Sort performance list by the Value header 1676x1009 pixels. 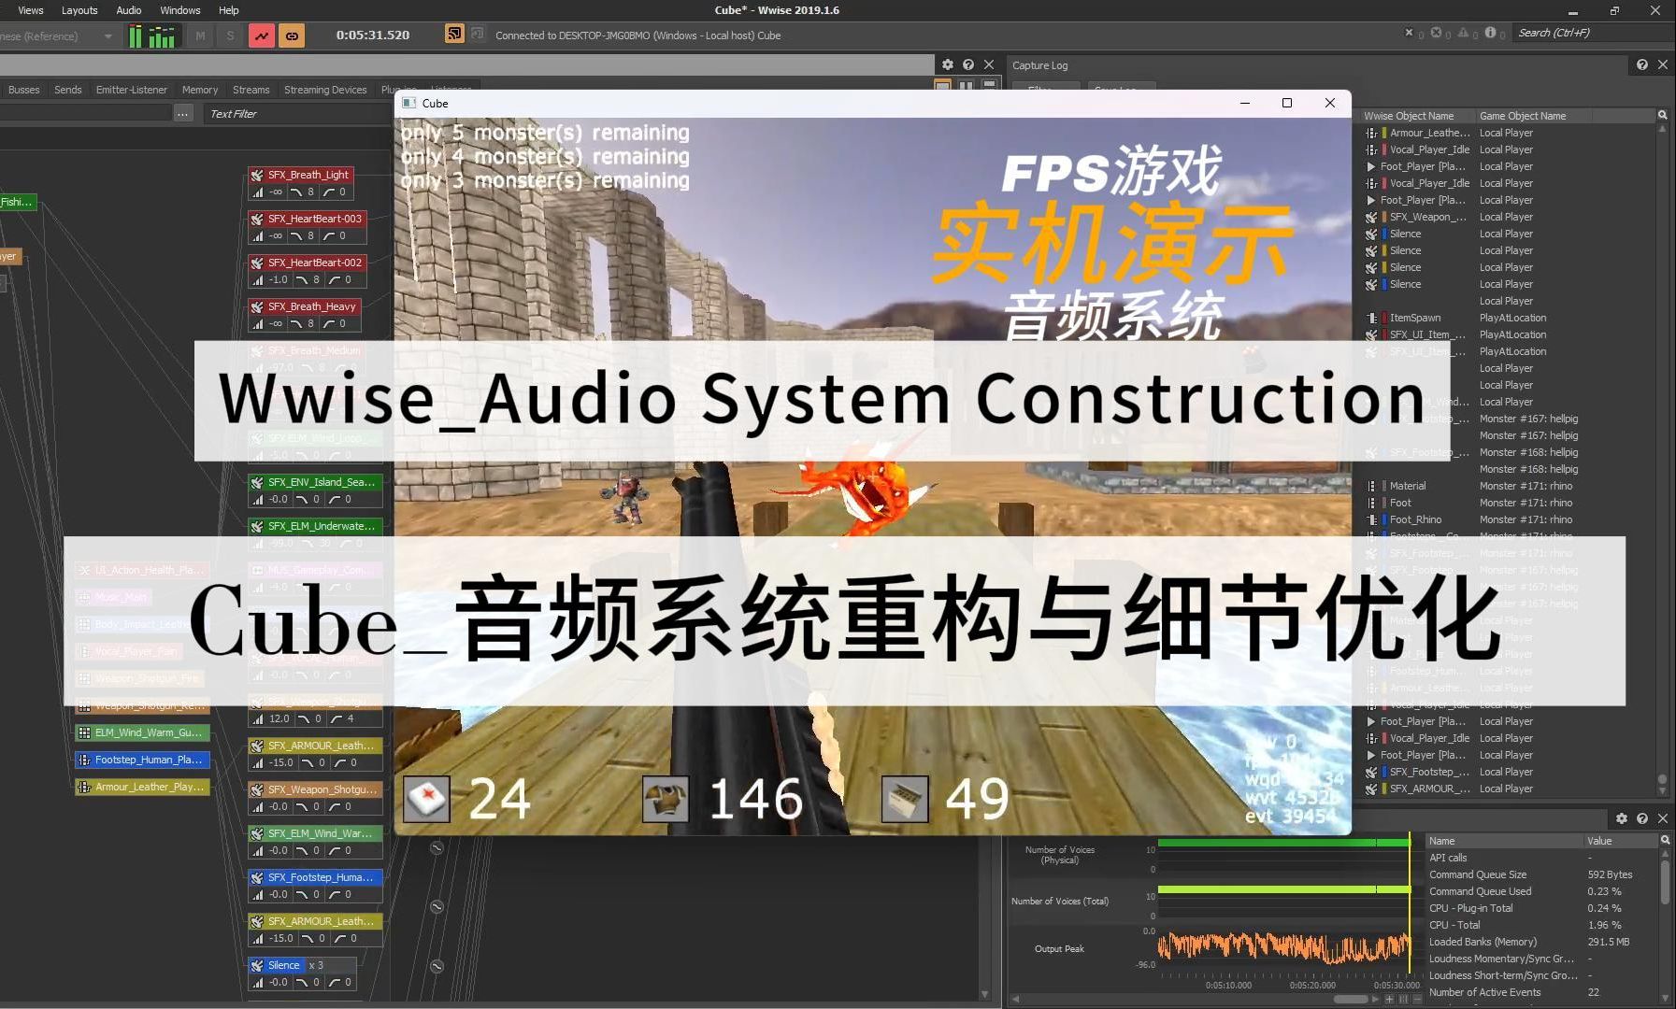click(x=1621, y=841)
